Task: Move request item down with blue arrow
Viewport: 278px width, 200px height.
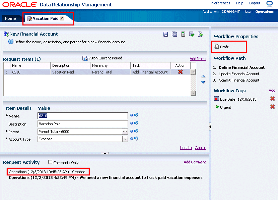Action: coord(203,82)
